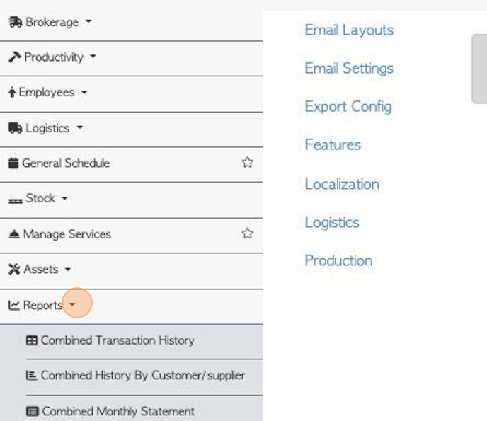The image size is (487, 421).
Task: Click the Stock pallet icon
Action: [x=16, y=201]
